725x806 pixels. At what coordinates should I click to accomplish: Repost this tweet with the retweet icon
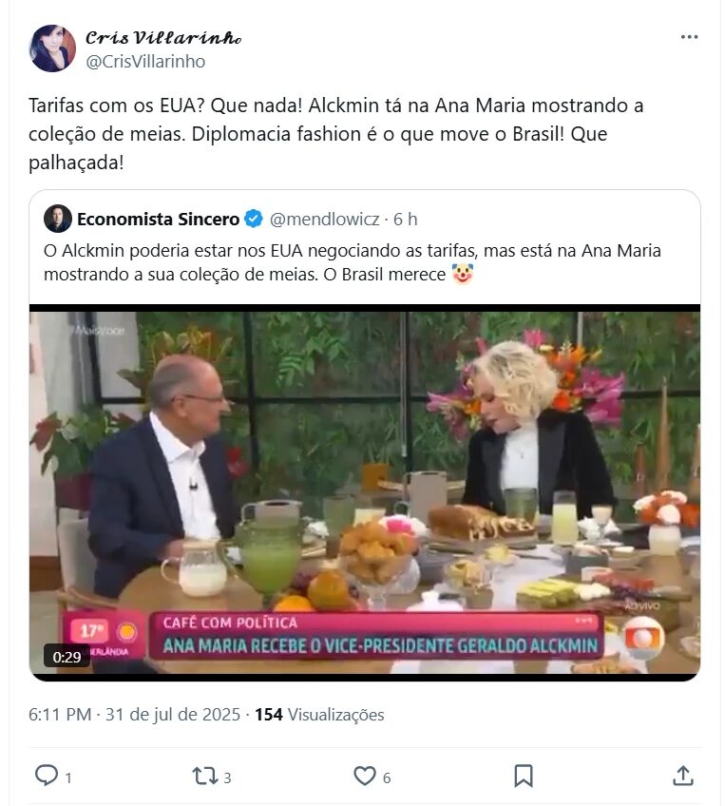pyautogui.click(x=205, y=776)
